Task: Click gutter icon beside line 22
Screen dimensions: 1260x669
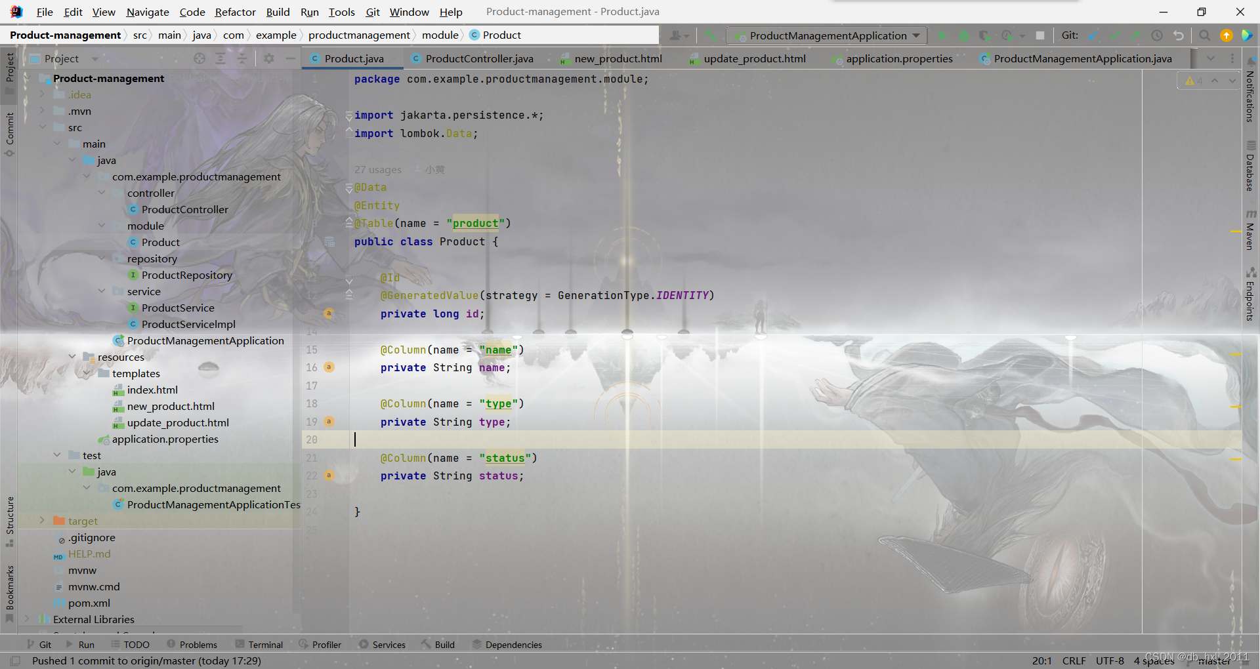Action: (329, 476)
